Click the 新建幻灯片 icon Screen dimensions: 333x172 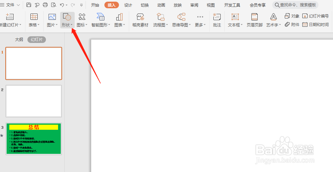click(10, 17)
